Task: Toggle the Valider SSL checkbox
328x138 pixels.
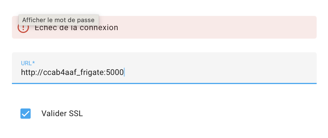Action: tap(26, 114)
